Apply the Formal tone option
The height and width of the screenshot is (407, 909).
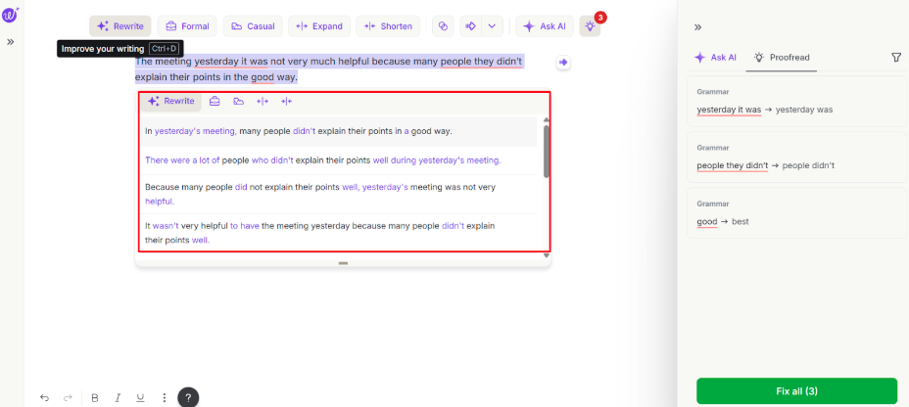(x=186, y=26)
